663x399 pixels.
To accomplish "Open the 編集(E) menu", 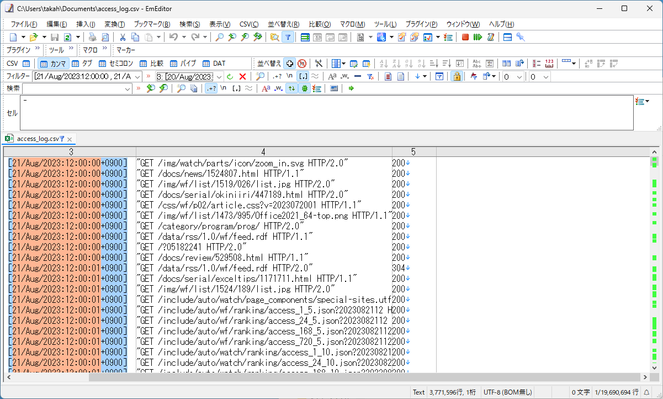I will 57,24.
